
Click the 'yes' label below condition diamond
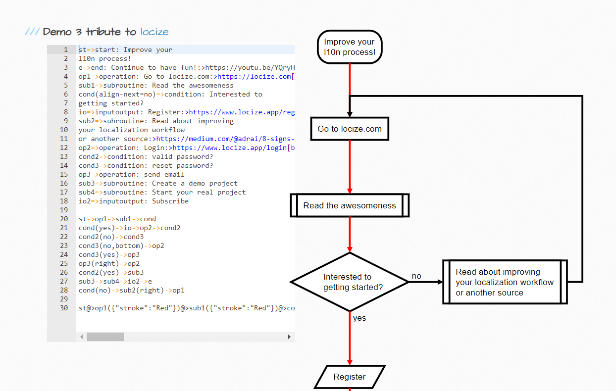pyautogui.click(x=359, y=318)
